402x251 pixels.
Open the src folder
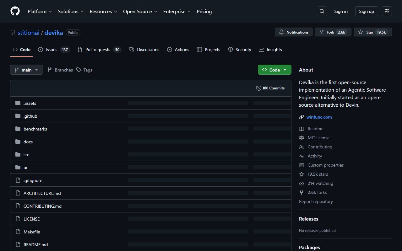pos(26,155)
